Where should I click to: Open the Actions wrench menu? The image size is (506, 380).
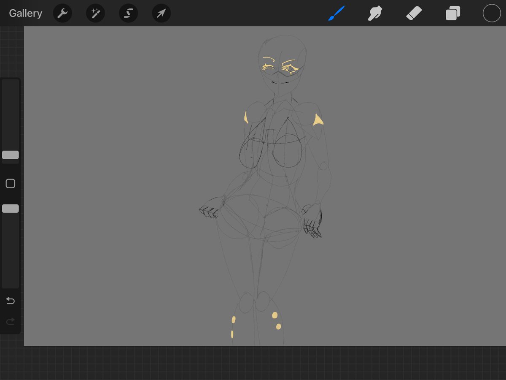click(62, 14)
